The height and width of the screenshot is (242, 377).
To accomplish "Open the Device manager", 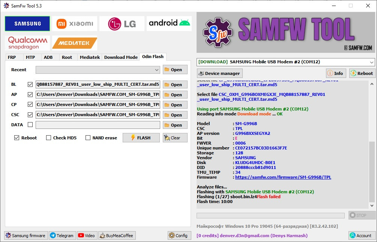I will click(219, 73).
